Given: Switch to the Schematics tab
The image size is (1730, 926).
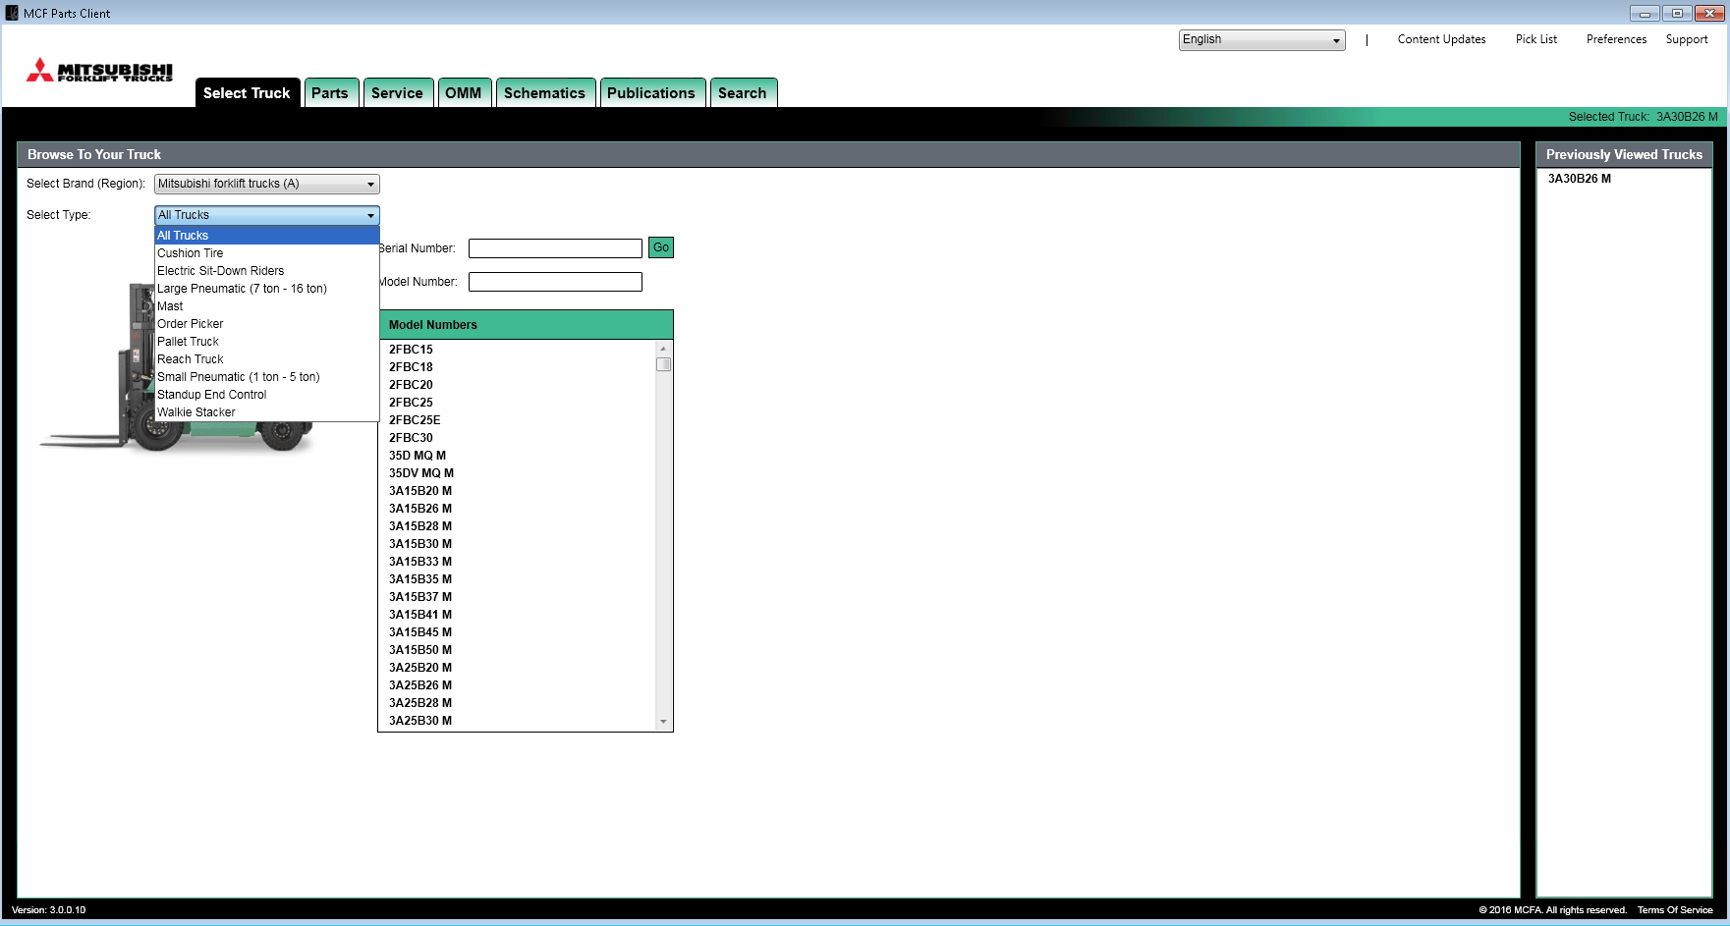Looking at the screenshot, I should [x=544, y=93].
